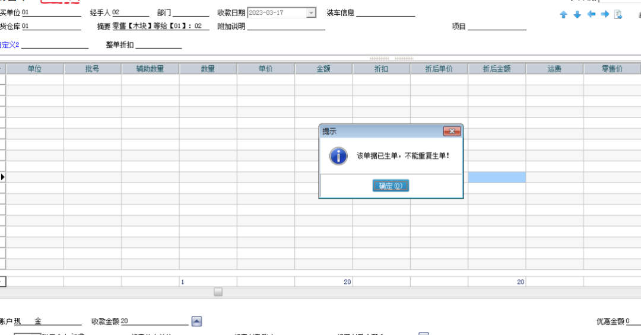Click the 整单折扣 input field
This screenshot has height=335, width=641.
tap(158, 44)
